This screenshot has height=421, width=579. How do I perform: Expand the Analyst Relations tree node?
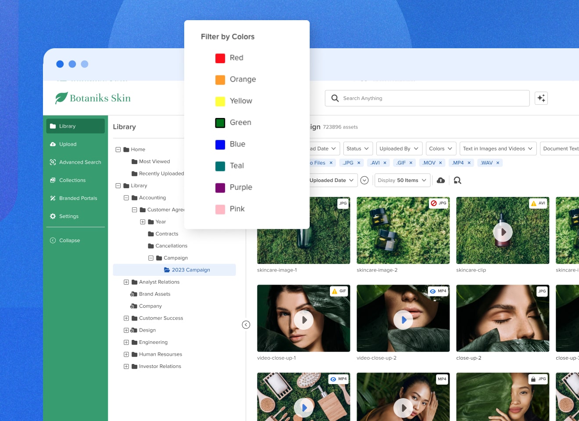pos(126,282)
